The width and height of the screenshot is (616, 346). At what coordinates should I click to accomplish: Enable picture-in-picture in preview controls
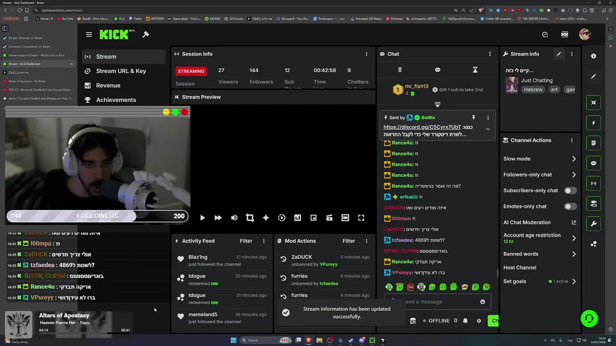(x=313, y=218)
